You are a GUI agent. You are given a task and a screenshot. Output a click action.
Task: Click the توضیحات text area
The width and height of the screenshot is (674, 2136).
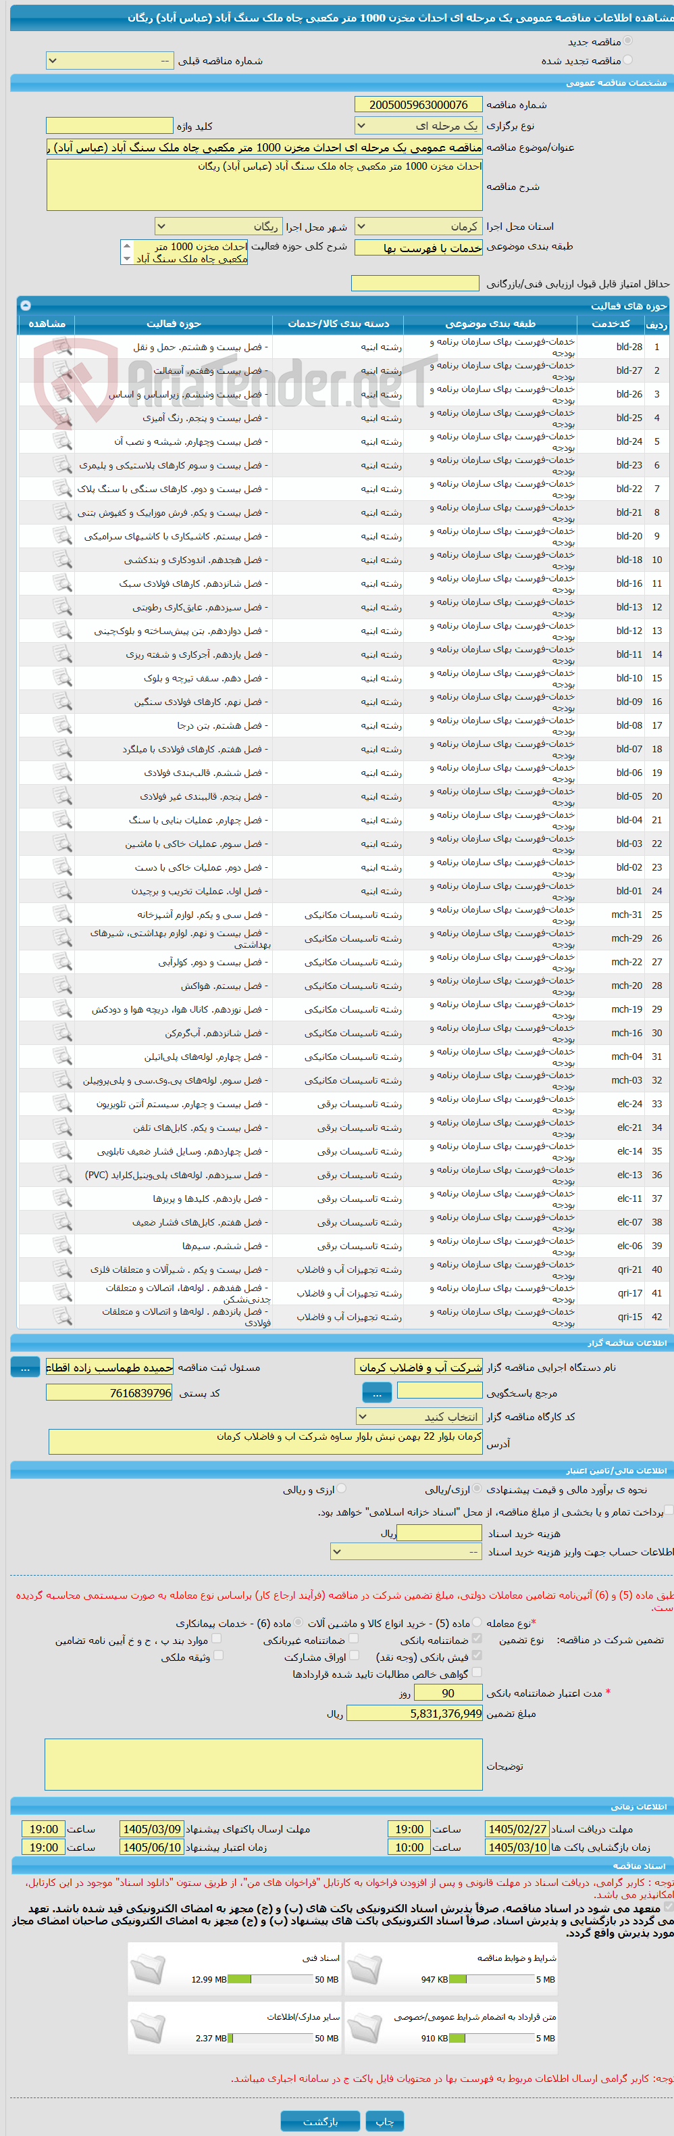[264, 1766]
